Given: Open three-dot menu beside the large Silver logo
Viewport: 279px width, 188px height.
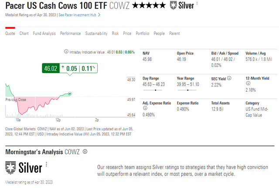Looking at the screenshot, I should pos(47,164).
